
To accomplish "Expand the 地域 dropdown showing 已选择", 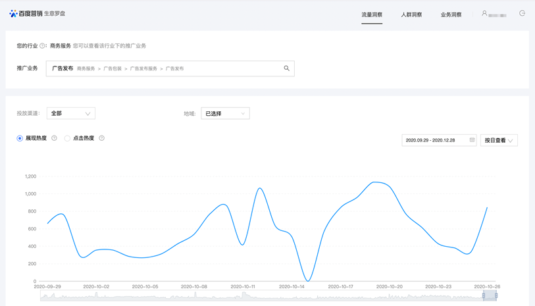I will (x=225, y=114).
